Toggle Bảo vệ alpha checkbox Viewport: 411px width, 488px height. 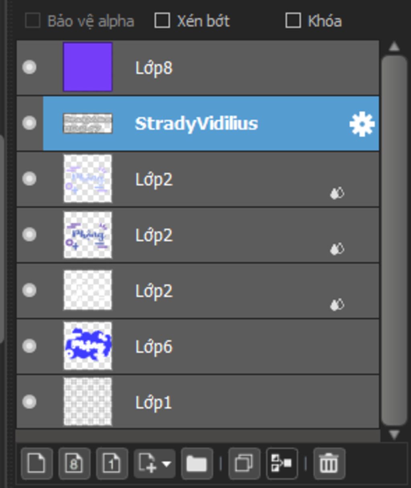[33, 20]
